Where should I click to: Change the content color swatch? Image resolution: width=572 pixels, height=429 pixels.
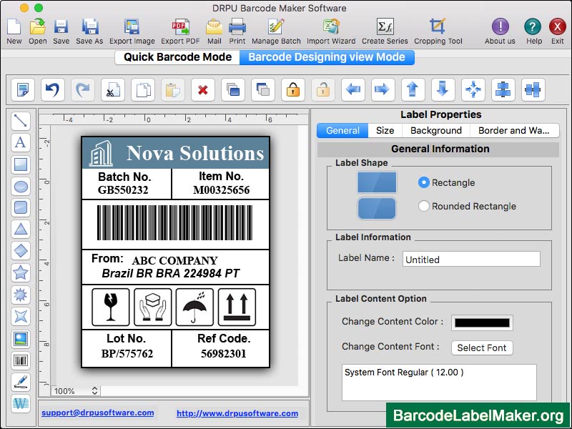[x=483, y=322]
